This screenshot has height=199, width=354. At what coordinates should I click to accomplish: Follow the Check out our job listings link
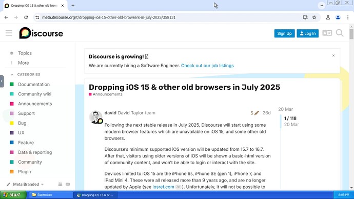pos(207,66)
